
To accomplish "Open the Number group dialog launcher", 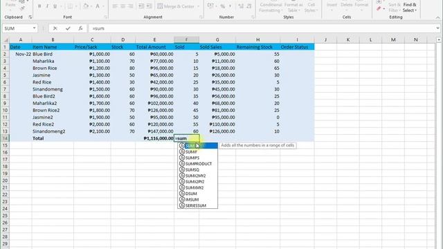I will pyautogui.click(x=253, y=17).
